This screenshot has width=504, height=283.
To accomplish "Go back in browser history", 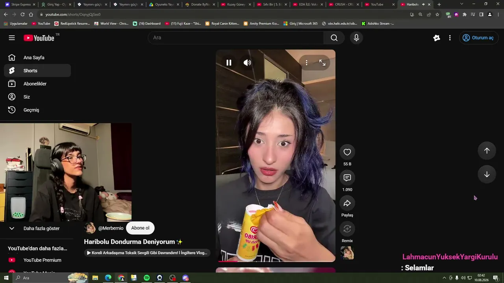I will click(6, 15).
